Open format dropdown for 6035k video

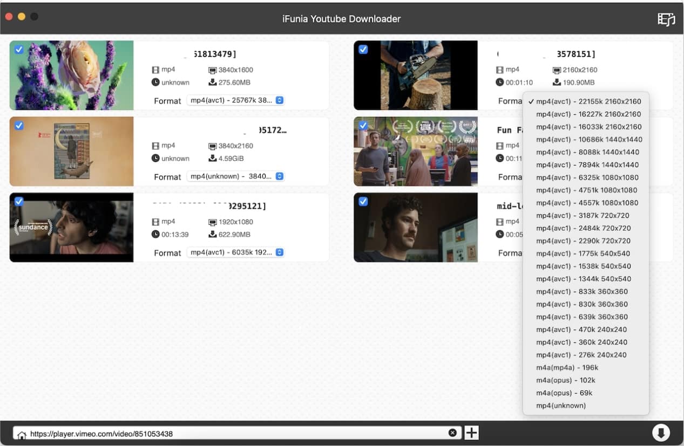[x=236, y=252]
